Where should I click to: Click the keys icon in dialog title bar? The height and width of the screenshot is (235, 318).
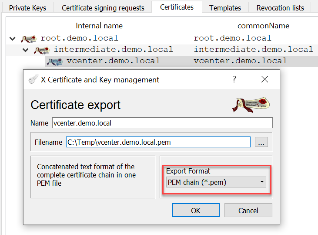(x=32, y=79)
